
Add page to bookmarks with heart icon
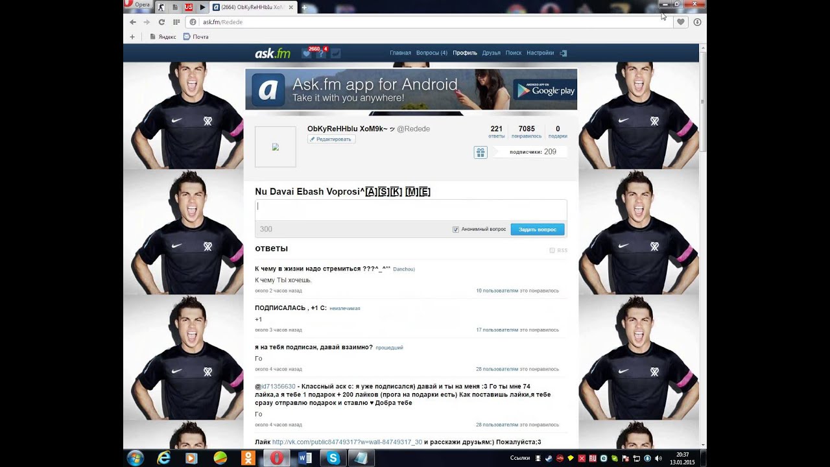[680, 22]
